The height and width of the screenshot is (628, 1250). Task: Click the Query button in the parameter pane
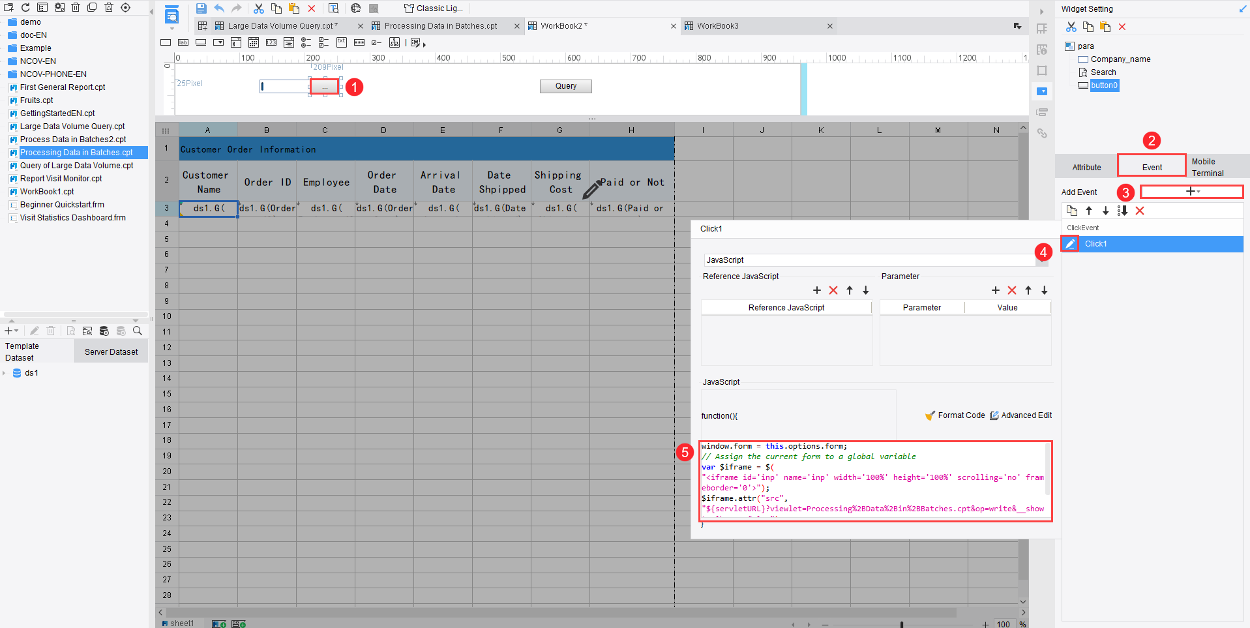(566, 86)
